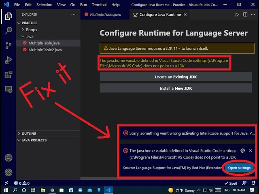The image size is (259, 194).
Task: Open the Go menu
Action: (73, 4)
